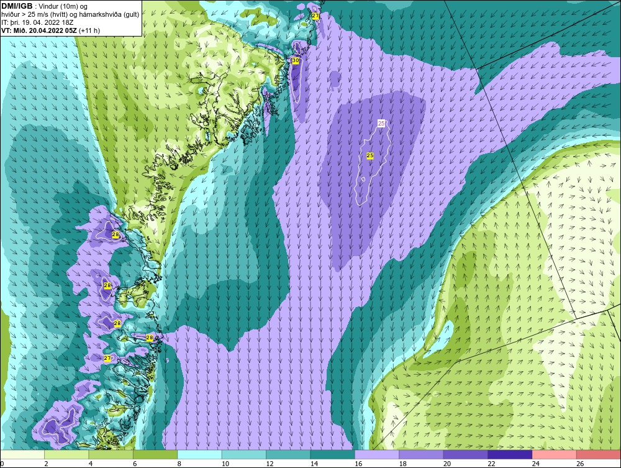Screen dimensions: 621x468
Task: Click the white 25 gust contour label
Action: 381,124
